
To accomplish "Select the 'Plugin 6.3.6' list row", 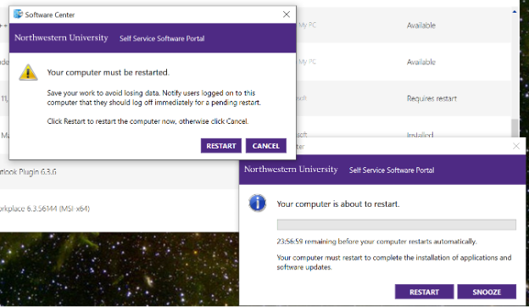I will pyautogui.click(x=120, y=171).
